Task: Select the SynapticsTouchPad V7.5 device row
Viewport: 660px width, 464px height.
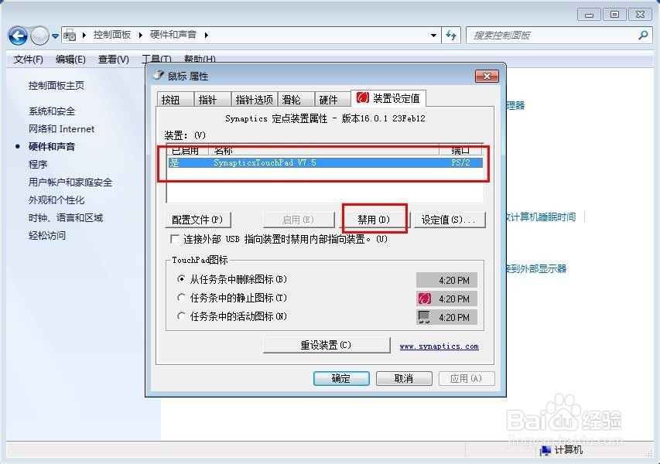Action: (x=325, y=163)
